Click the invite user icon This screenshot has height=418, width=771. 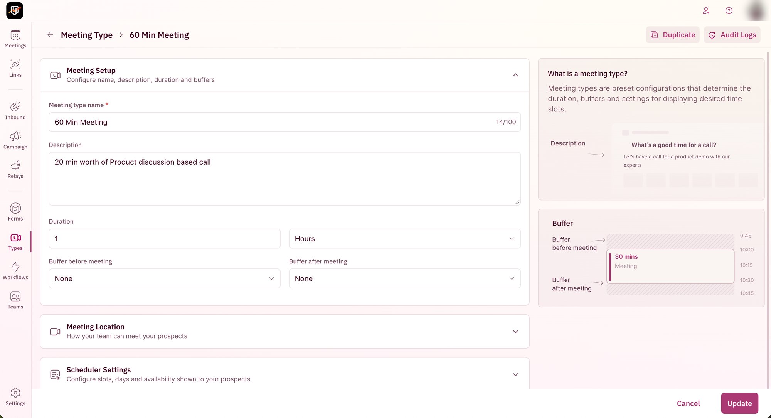coord(706,11)
